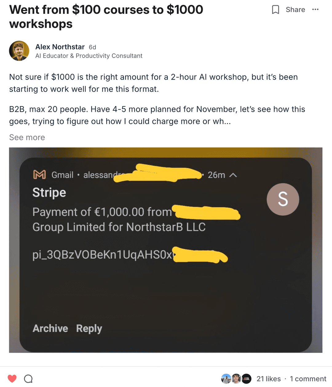Click the Stripe sender avatar circle
Screen dimensions: 332x387
283,199
